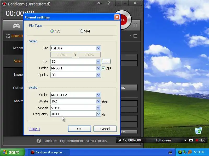This screenshot has width=209, height=156.
Task: Minimize Bandicam to tray with dash button
Action: pyautogui.click(x=119, y=3)
